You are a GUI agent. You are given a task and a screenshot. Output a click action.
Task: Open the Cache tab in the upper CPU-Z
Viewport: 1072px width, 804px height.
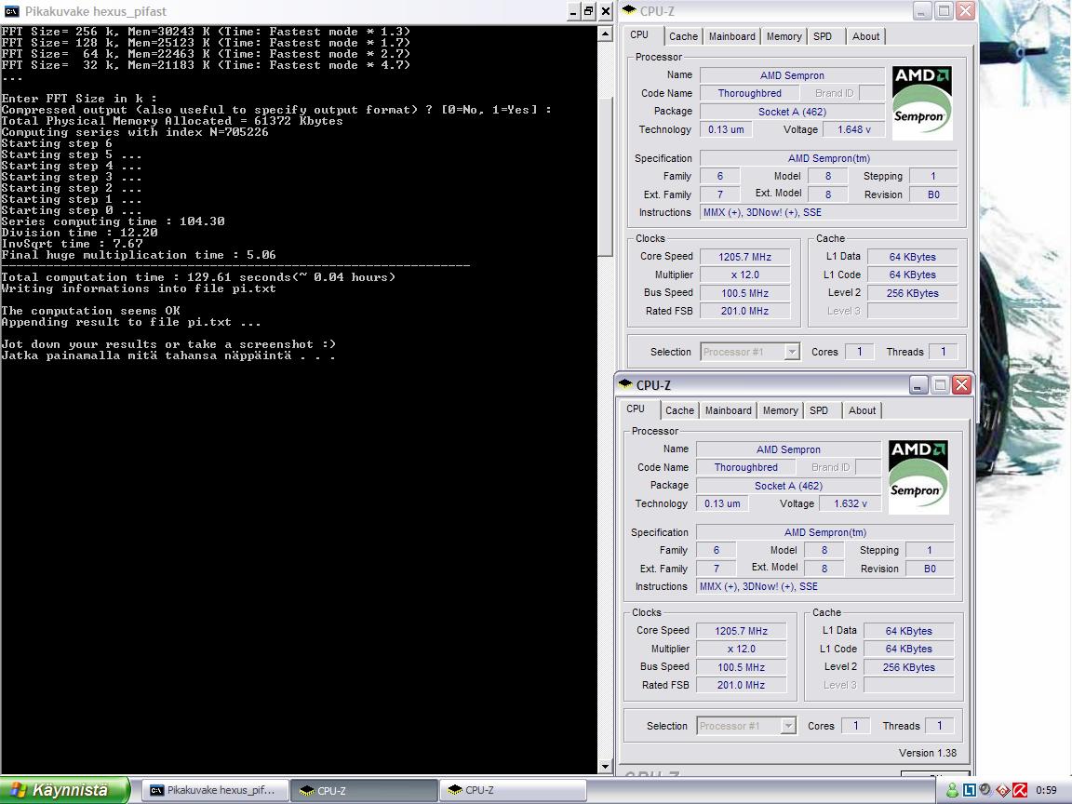click(683, 36)
